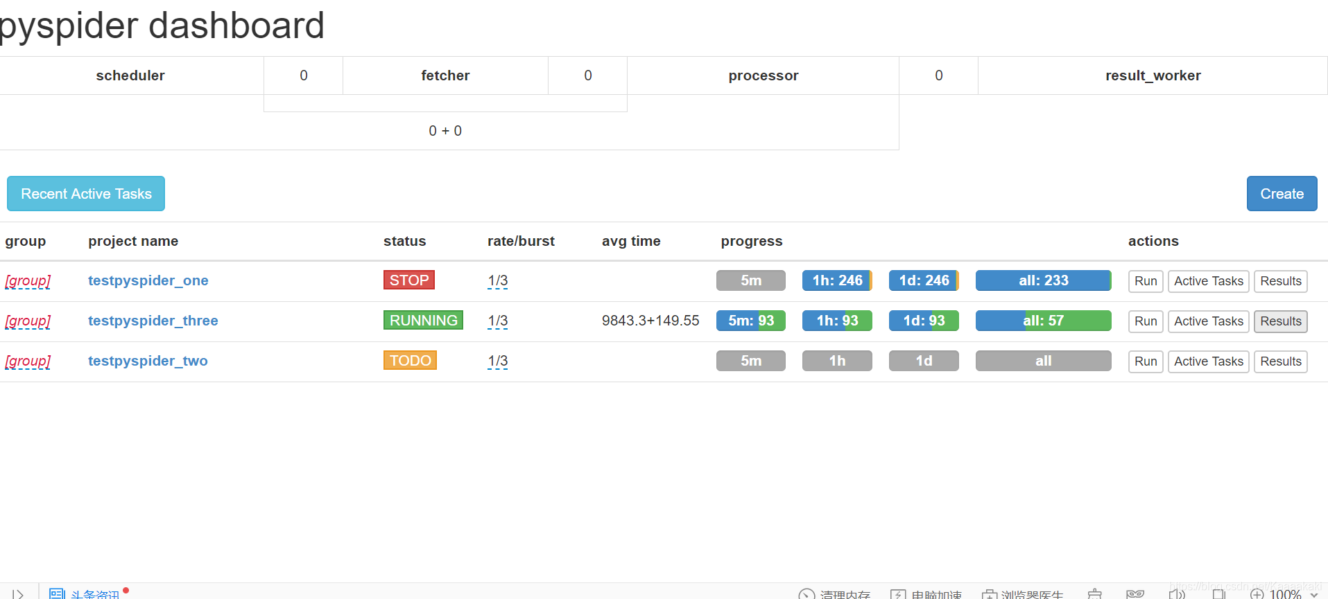
Task: Click the '5m: 93' progress bar
Action: point(751,321)
